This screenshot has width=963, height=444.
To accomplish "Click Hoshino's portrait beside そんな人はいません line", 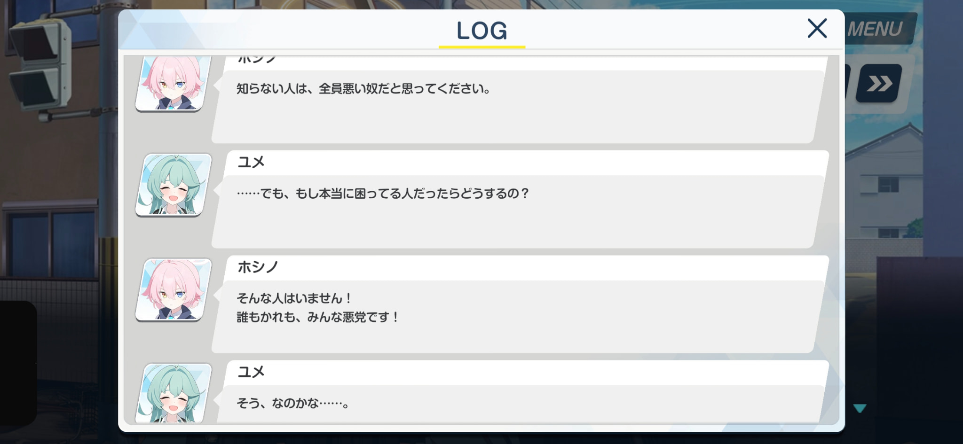I will [174, 290].
